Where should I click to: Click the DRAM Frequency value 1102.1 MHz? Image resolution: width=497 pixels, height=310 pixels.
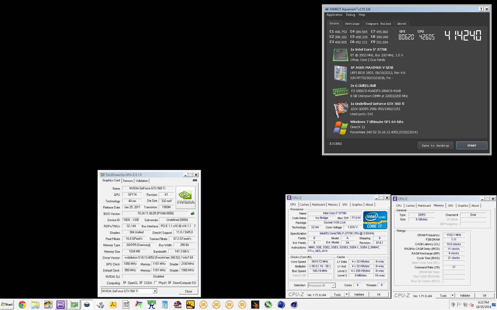454,235
